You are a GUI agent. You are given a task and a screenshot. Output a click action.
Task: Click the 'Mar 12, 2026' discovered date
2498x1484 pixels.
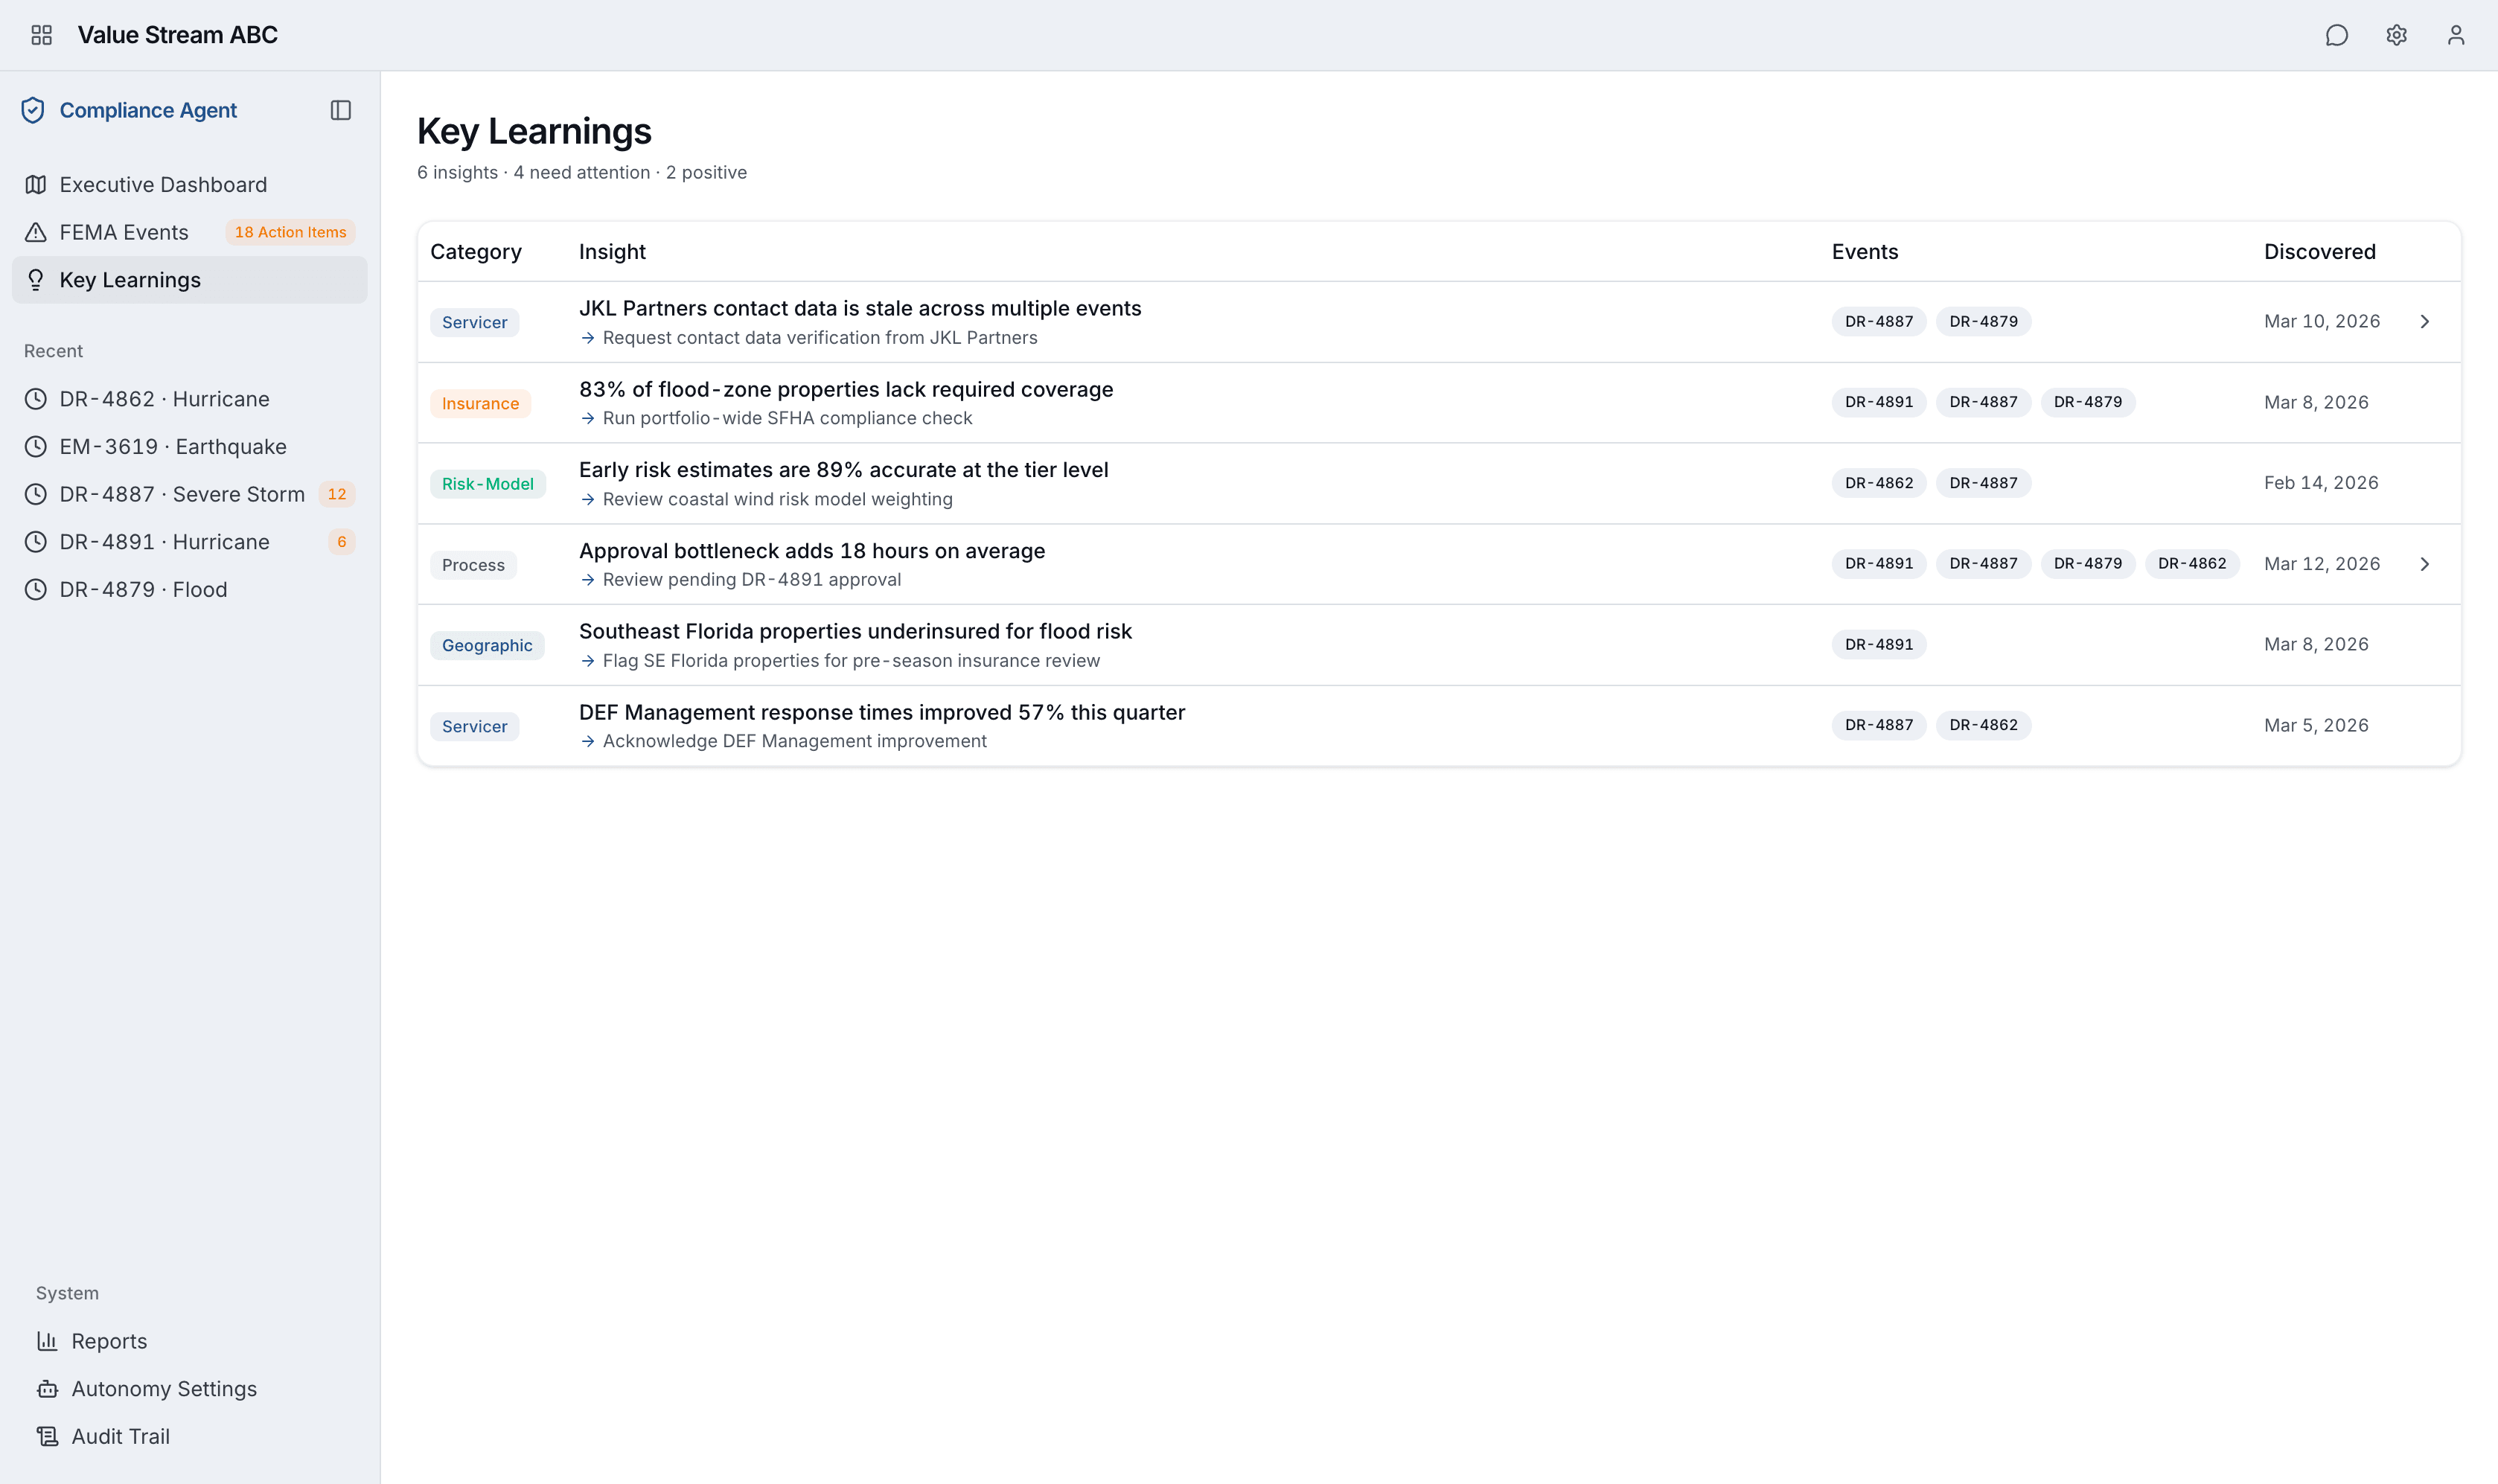click(2322, 564)
